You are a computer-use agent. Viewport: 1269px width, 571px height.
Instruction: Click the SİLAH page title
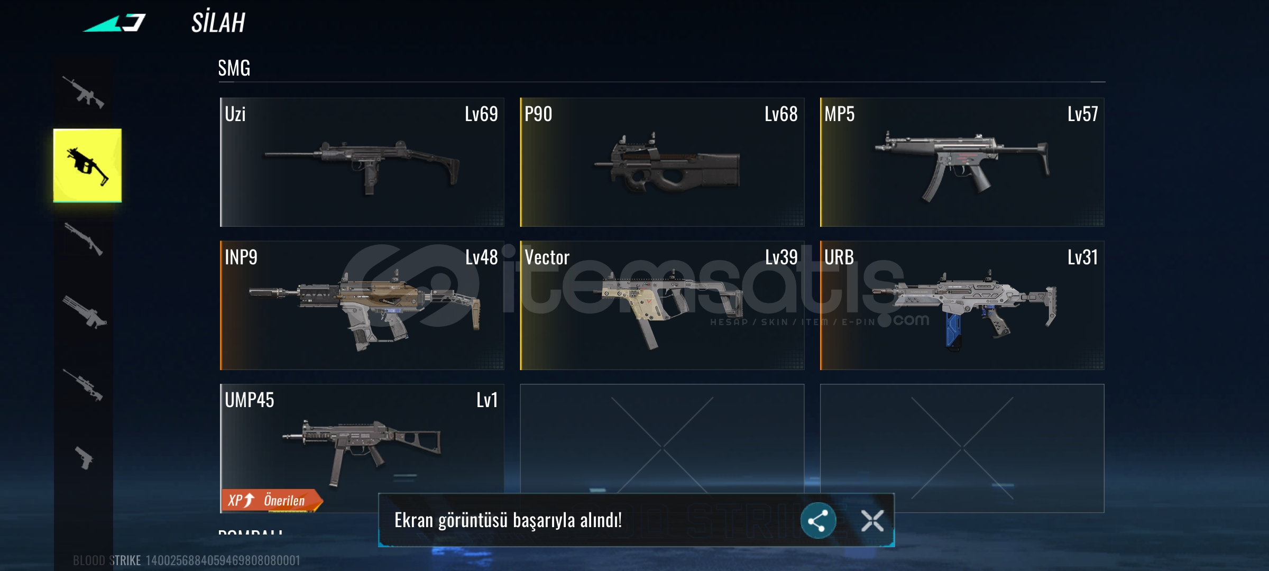218,23
